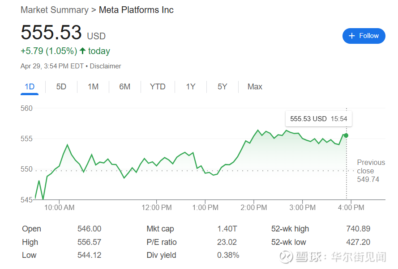Click the green up arrow icon
Viewport: 398px width, 269px height.
(x=82, y=51)
